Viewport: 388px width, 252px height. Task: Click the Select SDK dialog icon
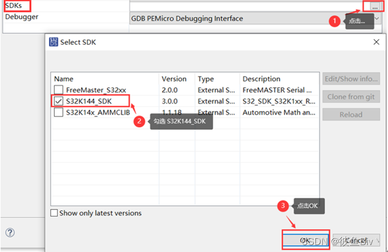54,42
